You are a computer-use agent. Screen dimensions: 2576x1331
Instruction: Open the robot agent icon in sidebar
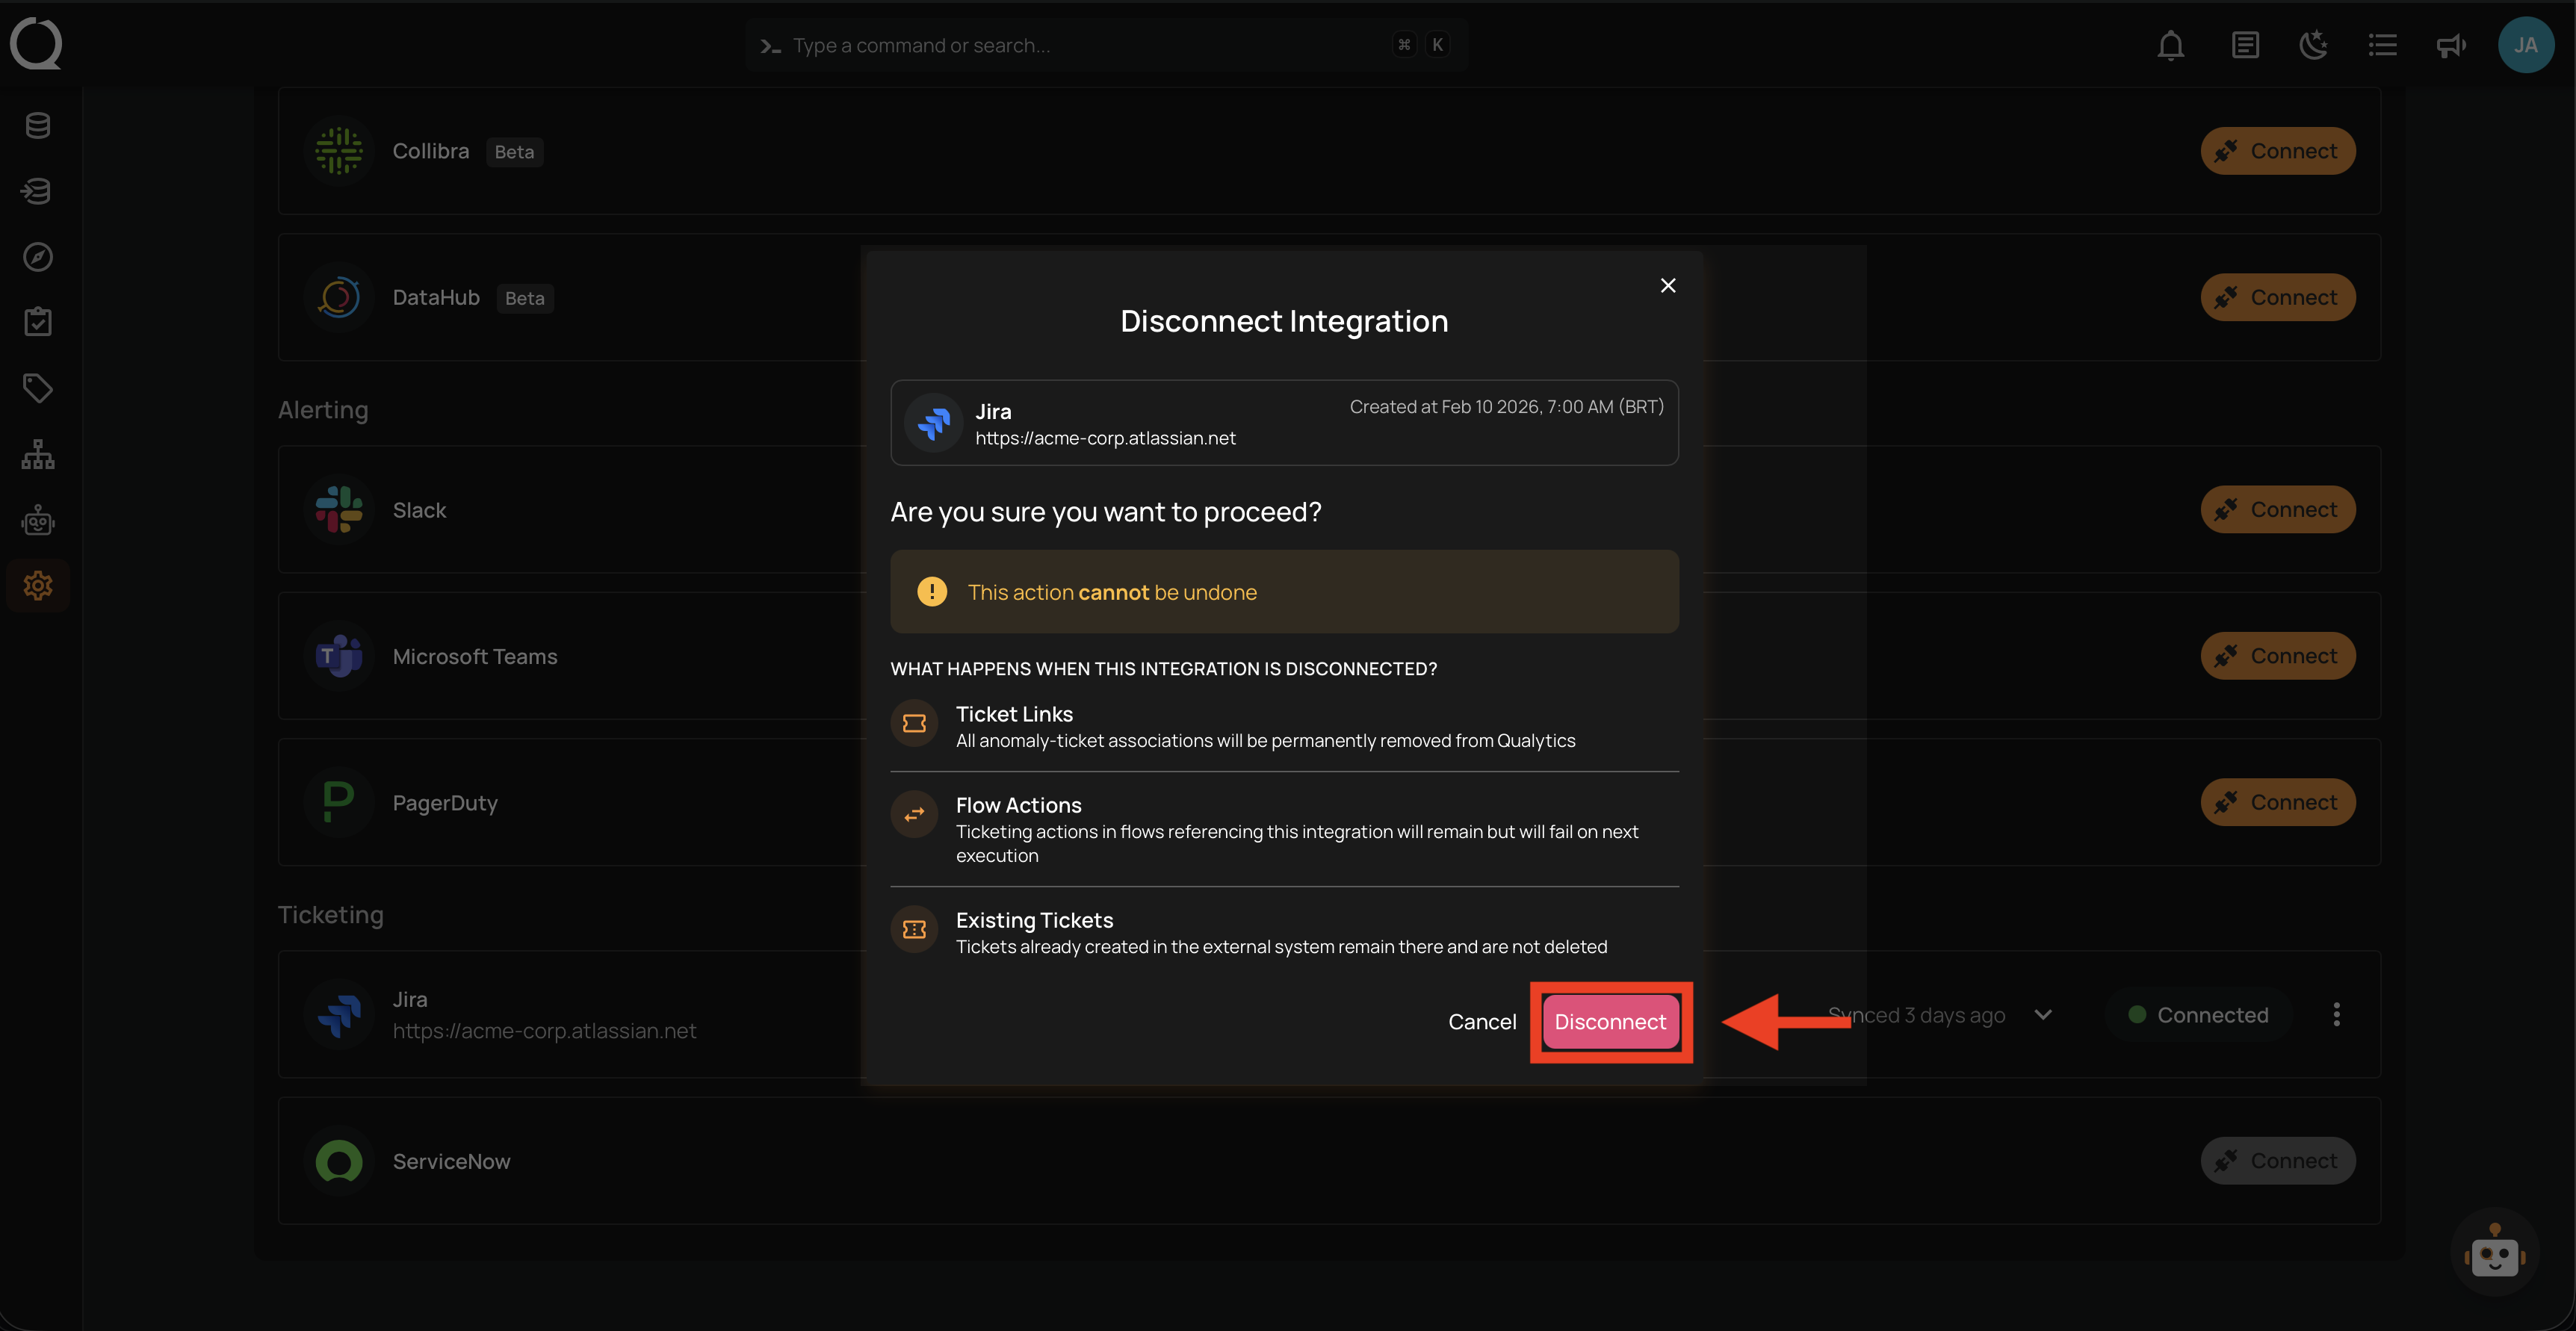coord(38,520)
